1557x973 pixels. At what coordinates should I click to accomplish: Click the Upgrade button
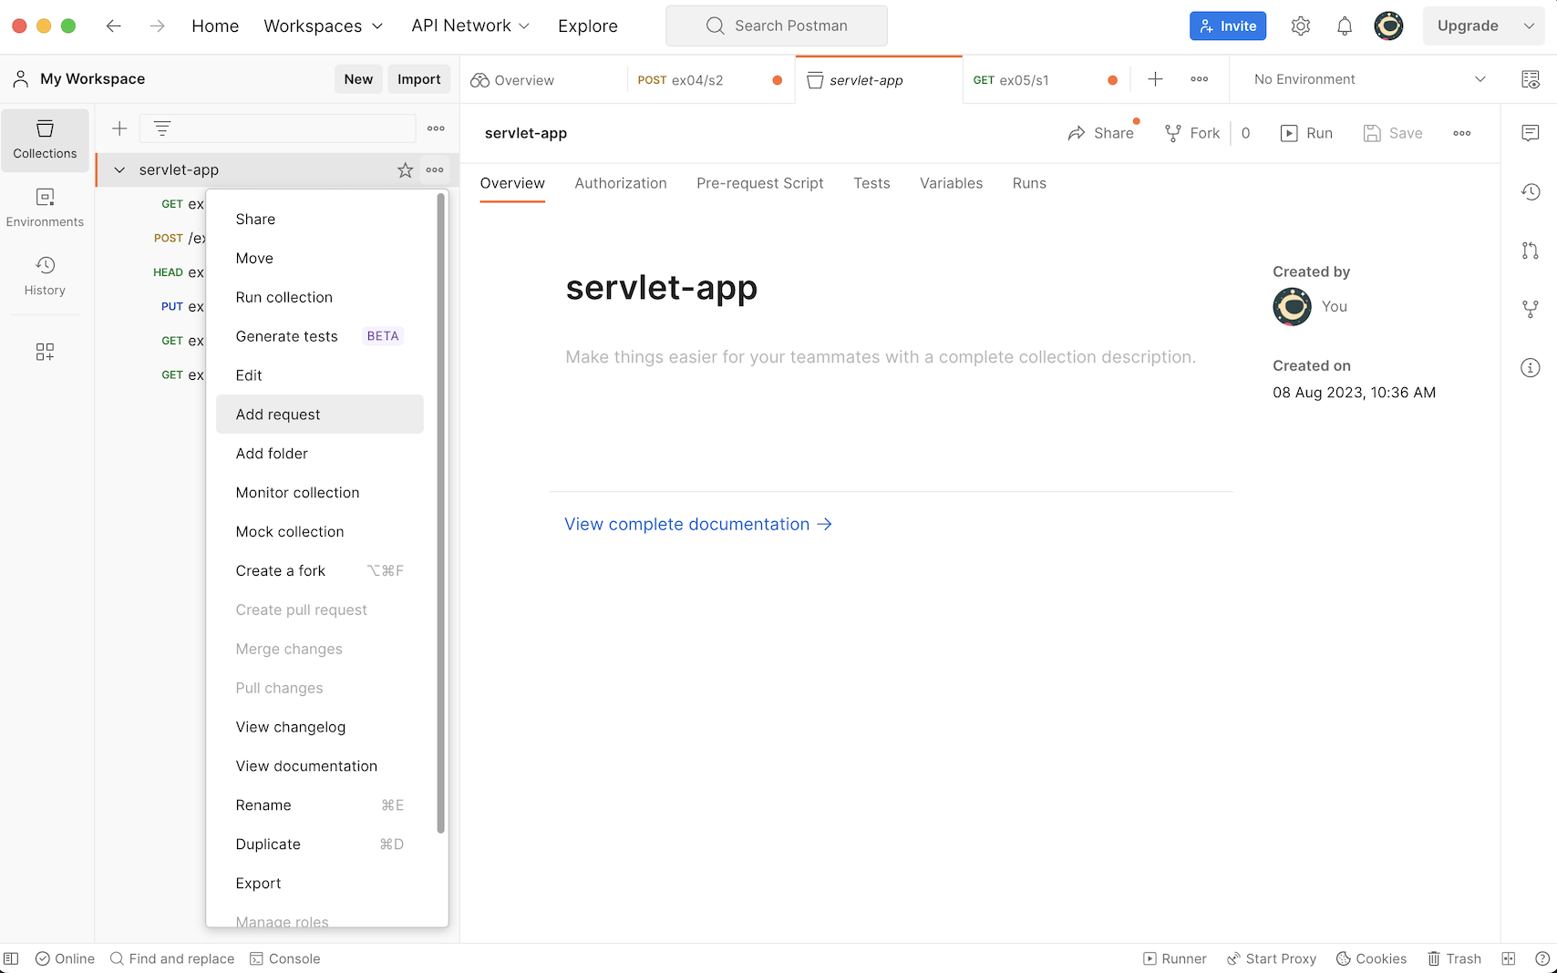click(1468, 26)
